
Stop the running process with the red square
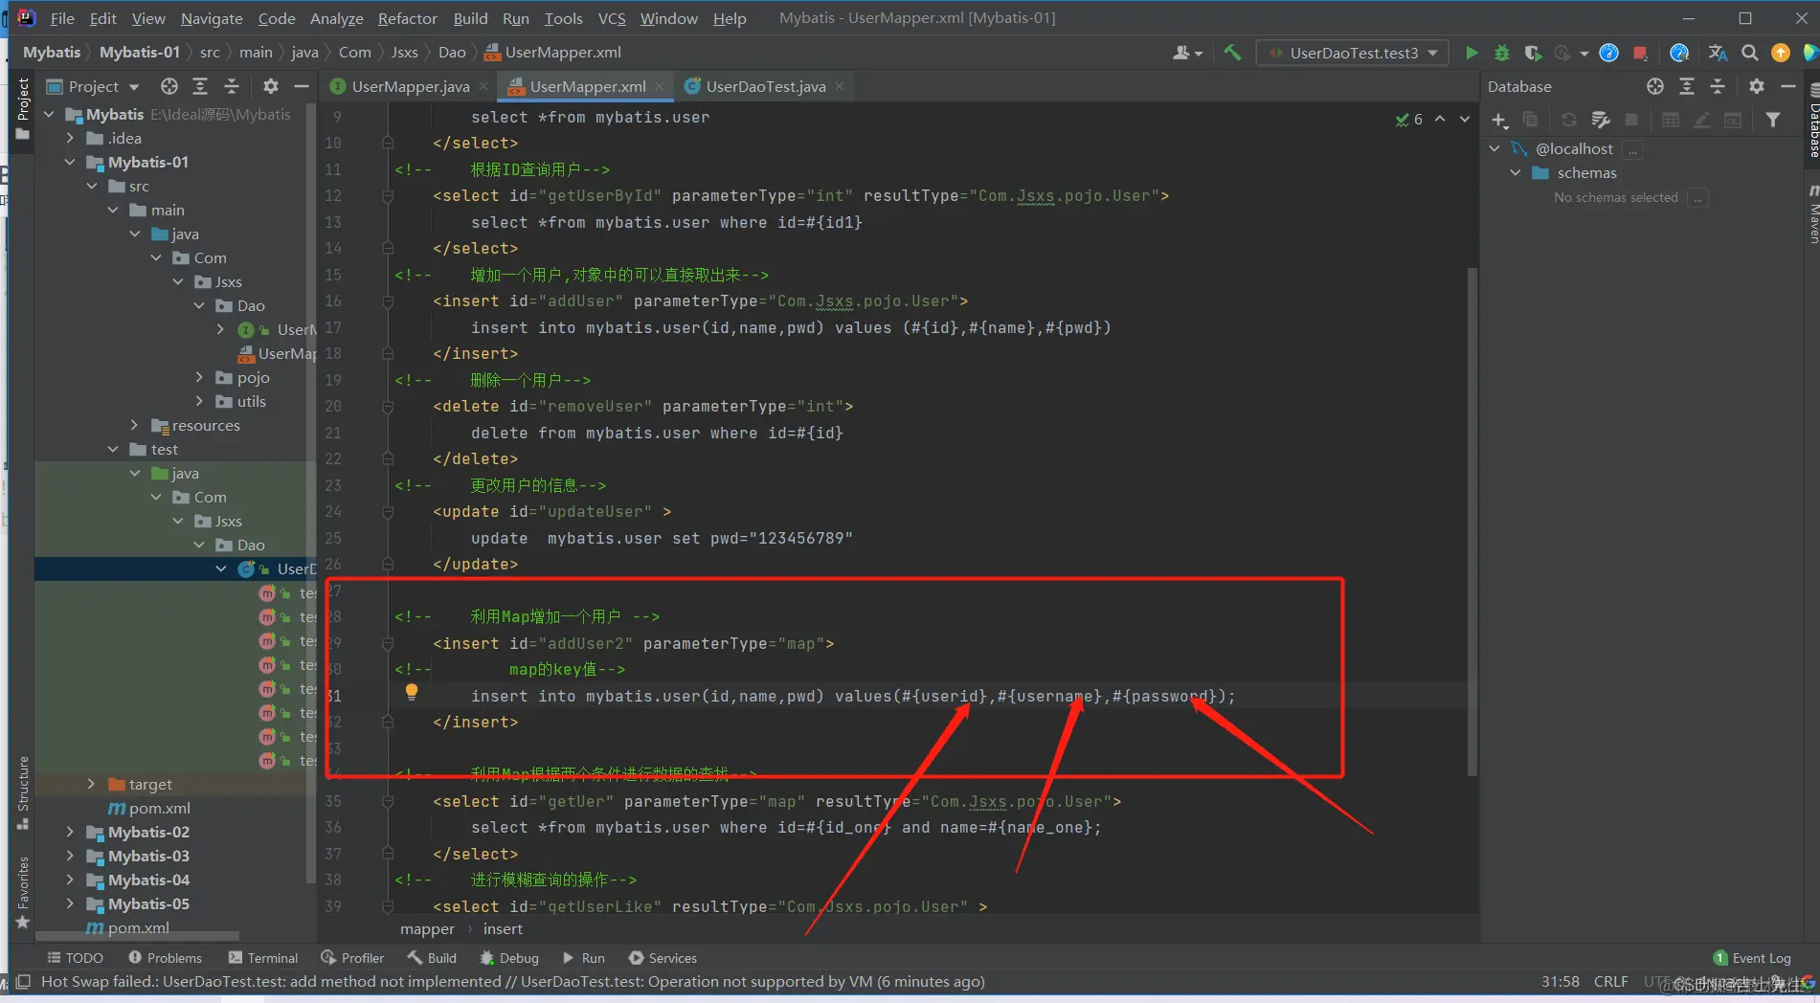[1640, 53]
